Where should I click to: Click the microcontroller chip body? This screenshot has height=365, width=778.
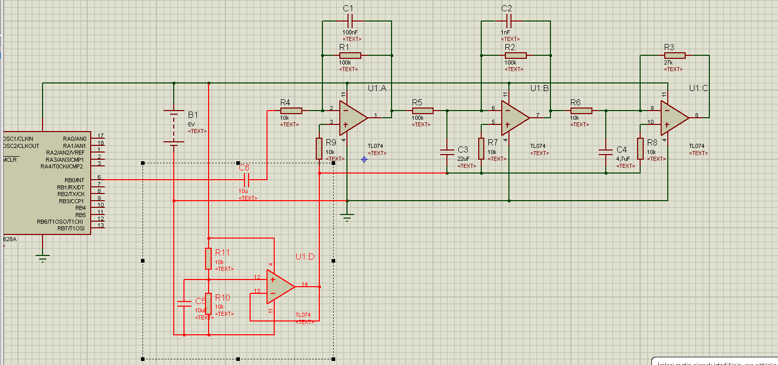[x=47, y=183]
